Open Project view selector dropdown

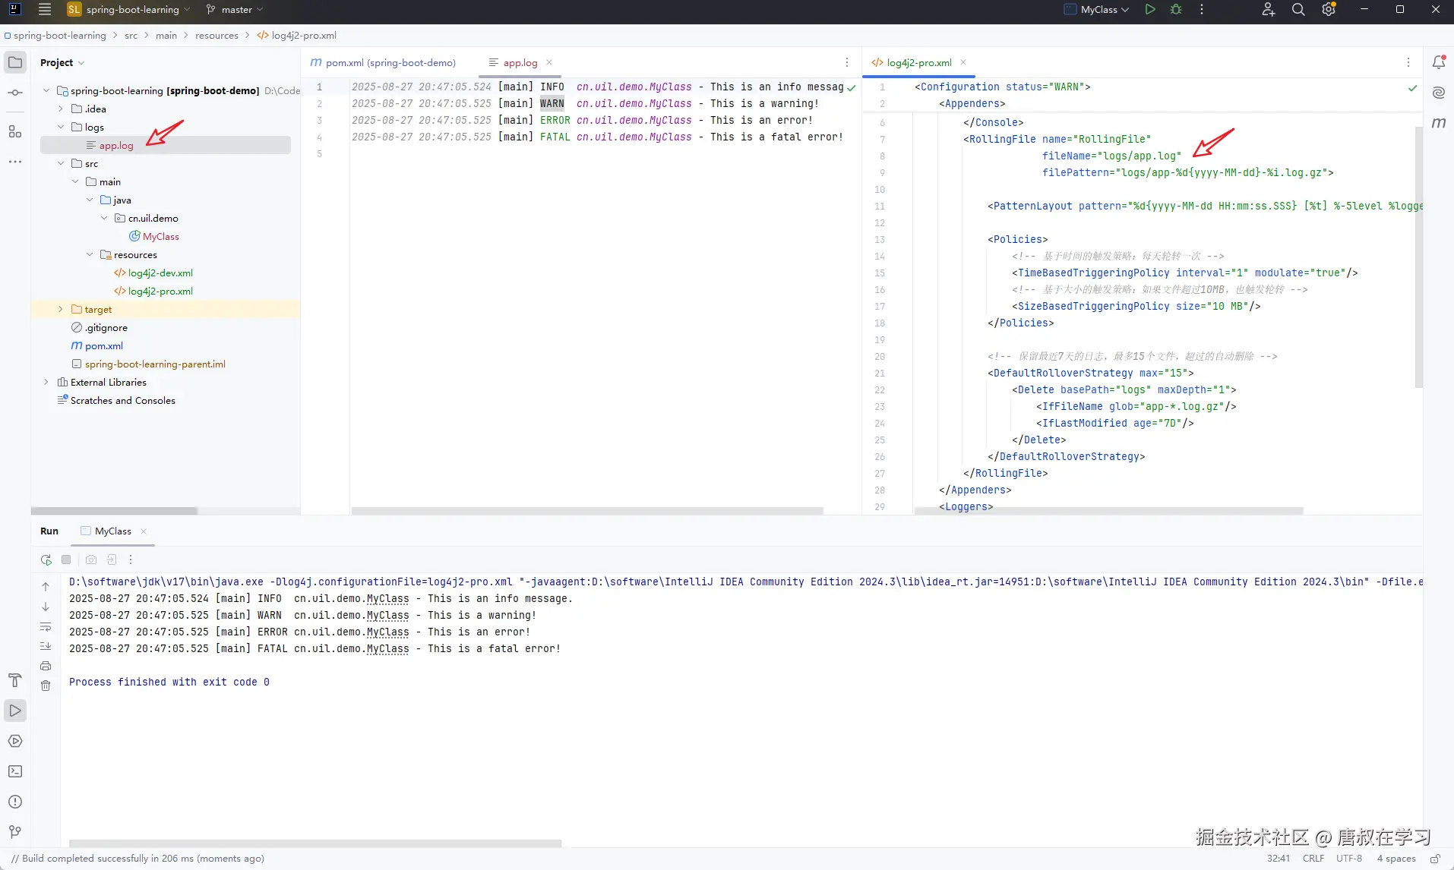pyautogui.click(x=62, y=62)
